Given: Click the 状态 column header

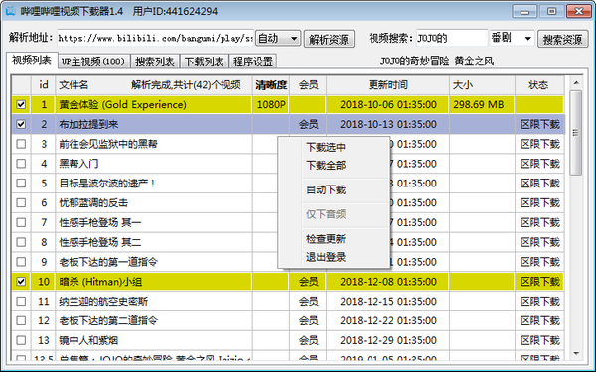Looking at the screenshot, I should [x=539, y=85].
